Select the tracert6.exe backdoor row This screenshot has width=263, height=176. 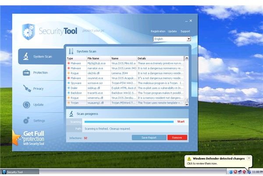125,93
